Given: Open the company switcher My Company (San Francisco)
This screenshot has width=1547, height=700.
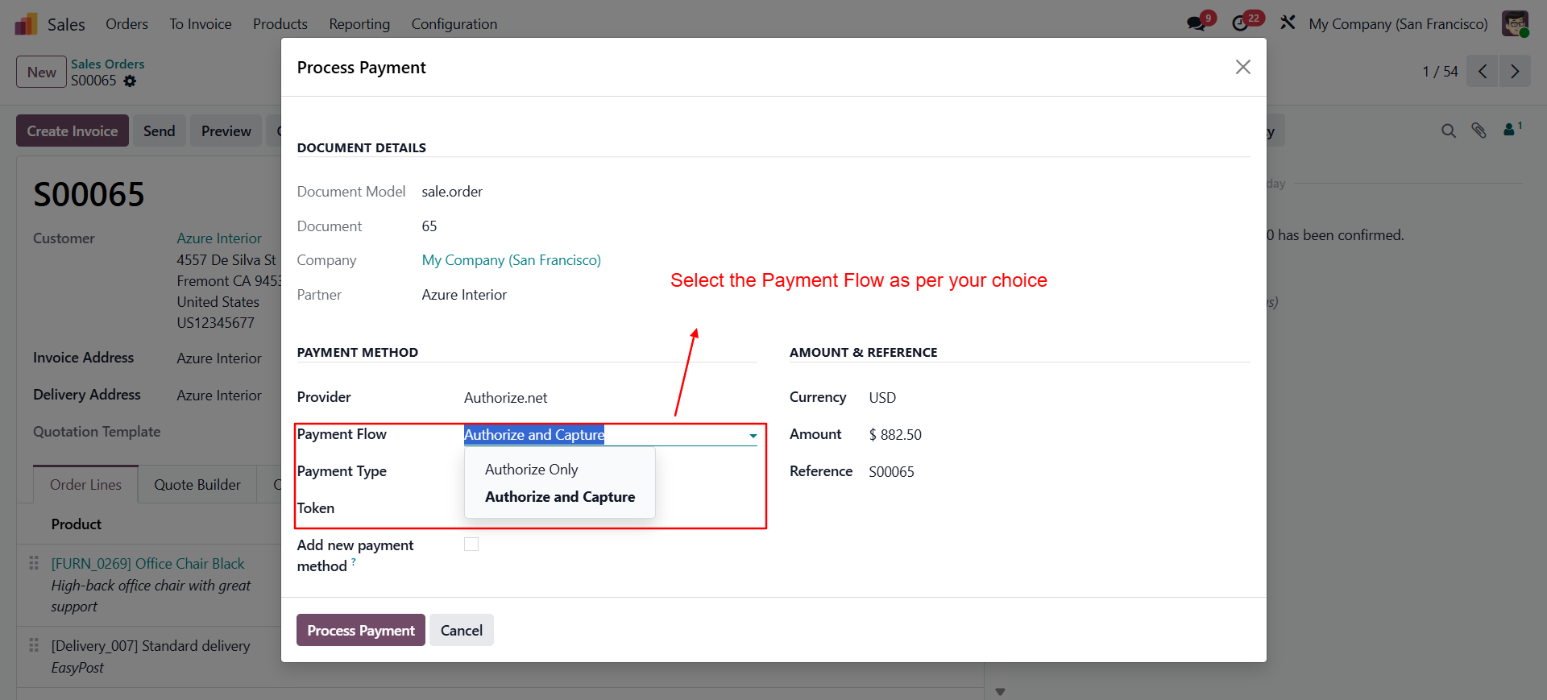Looking at the screenshot, I should (1398, 24).
